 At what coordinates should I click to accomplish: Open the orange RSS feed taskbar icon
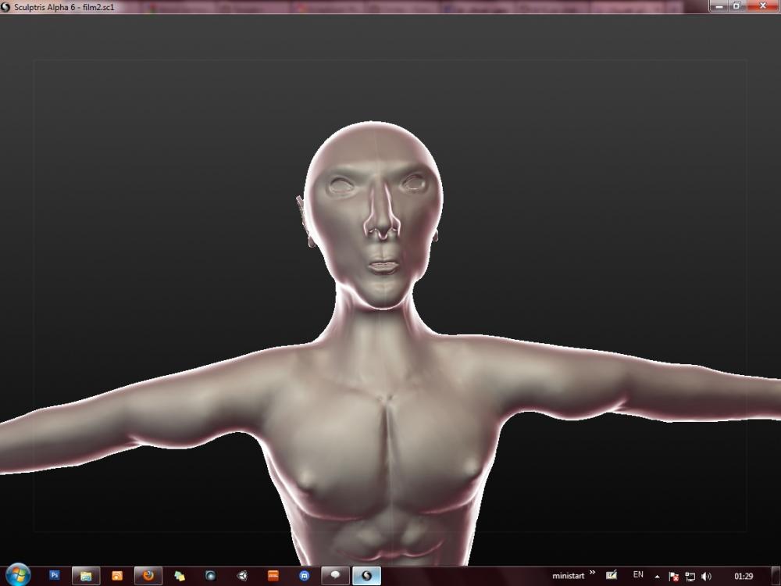coord(117,576)
